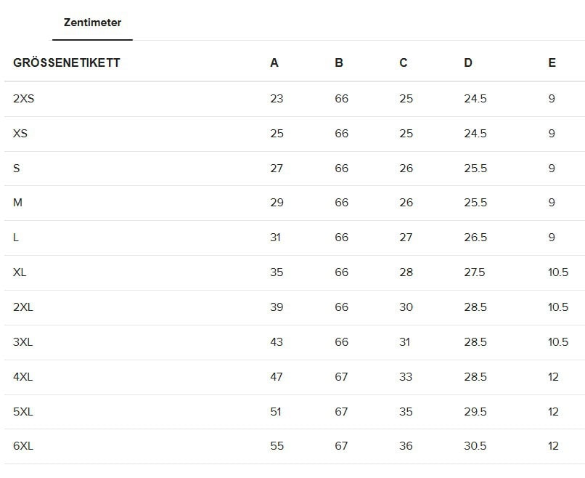Click the GRÖSSENETIKETT column header

tap(67, 62)
